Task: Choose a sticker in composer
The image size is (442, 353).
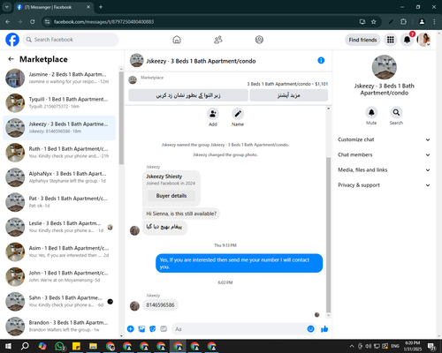Action: click(x=153, y=329)
